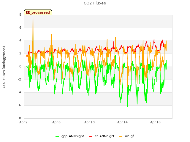Click the y-axis value 4

tap(20, 41)
